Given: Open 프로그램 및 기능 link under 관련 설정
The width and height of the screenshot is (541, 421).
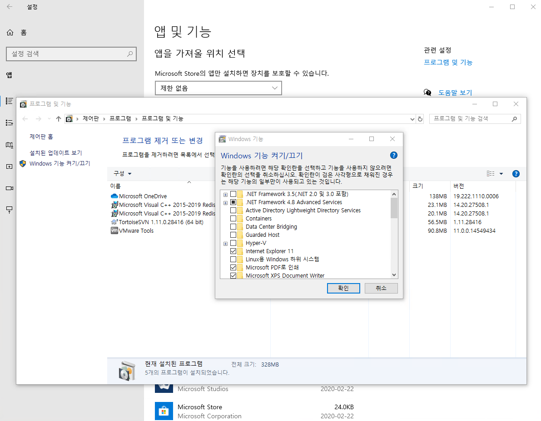Looking at the screenshot, I should [448, 62].
